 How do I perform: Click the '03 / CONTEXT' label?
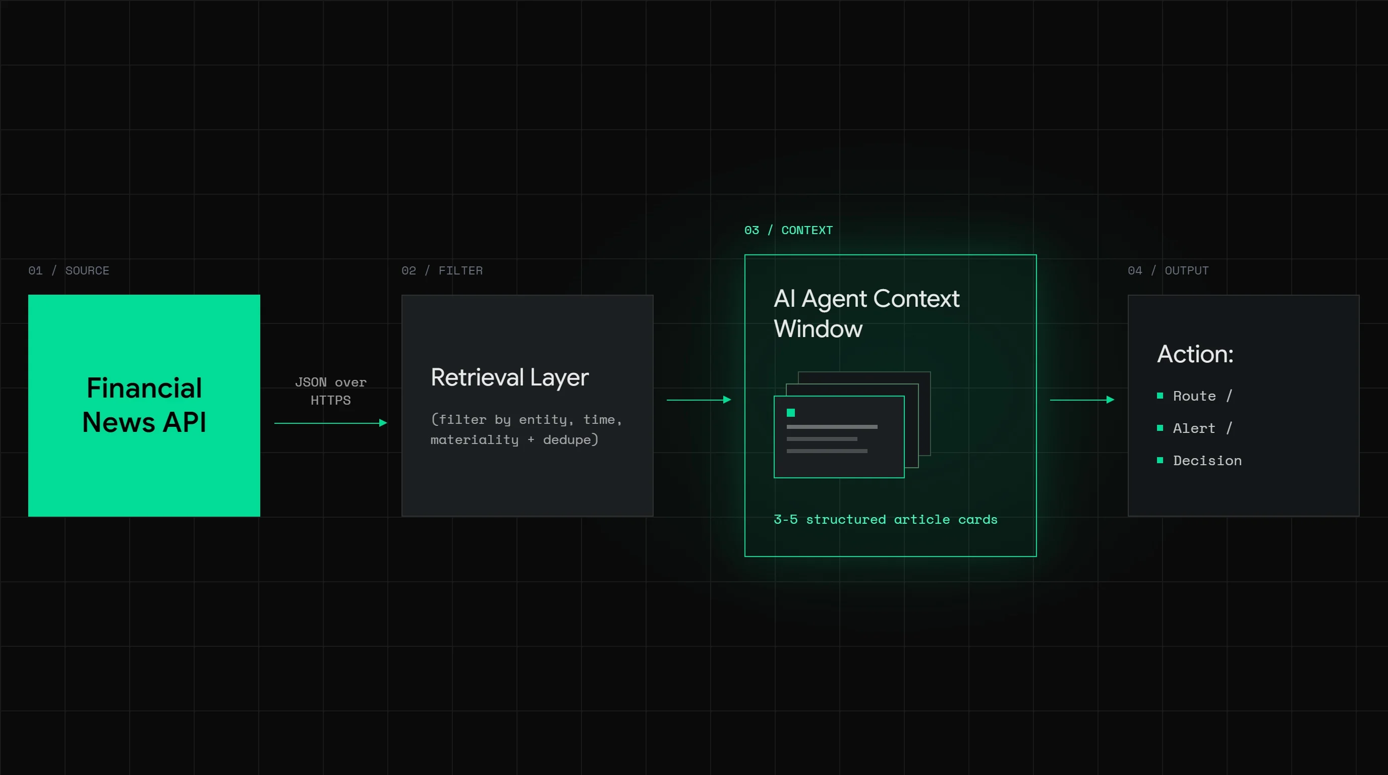[788, 230]
